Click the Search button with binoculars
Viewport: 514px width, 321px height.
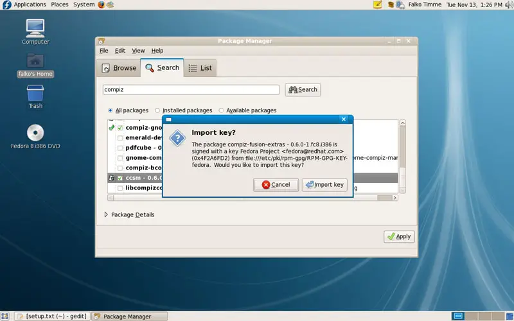(x=303, y=89)
